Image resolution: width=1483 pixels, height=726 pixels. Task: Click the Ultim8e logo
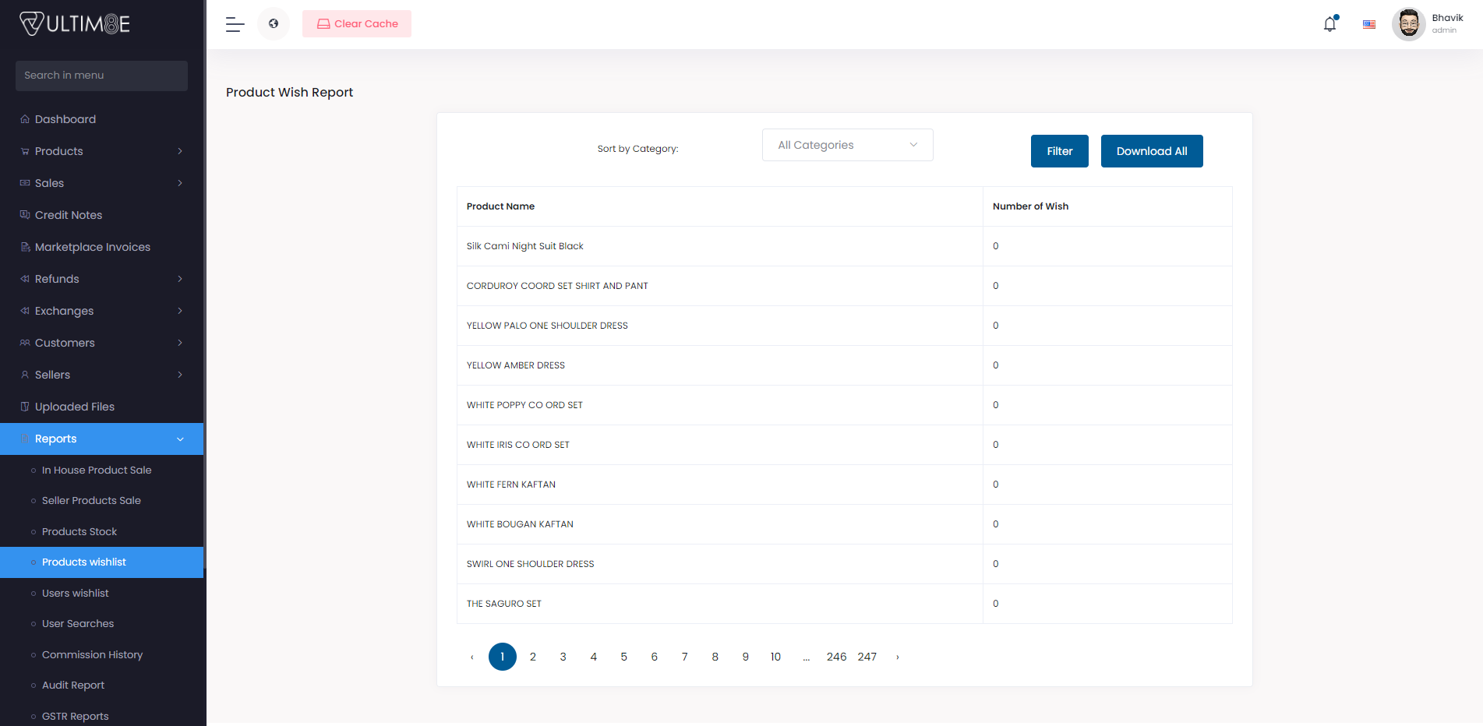coord(75,24)
